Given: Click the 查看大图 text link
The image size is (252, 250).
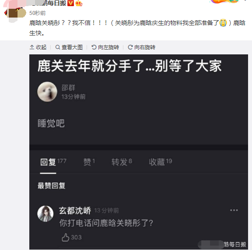Looking at the screenshot, I should 72,47.
